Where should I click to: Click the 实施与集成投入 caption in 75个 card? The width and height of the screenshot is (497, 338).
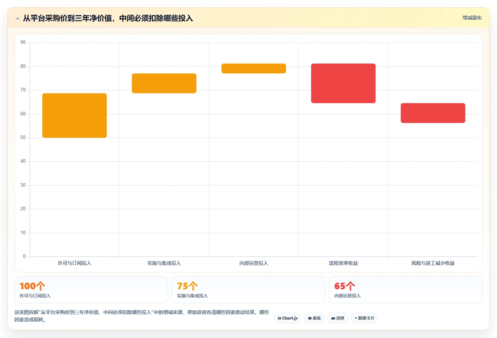tap(193, 296)
